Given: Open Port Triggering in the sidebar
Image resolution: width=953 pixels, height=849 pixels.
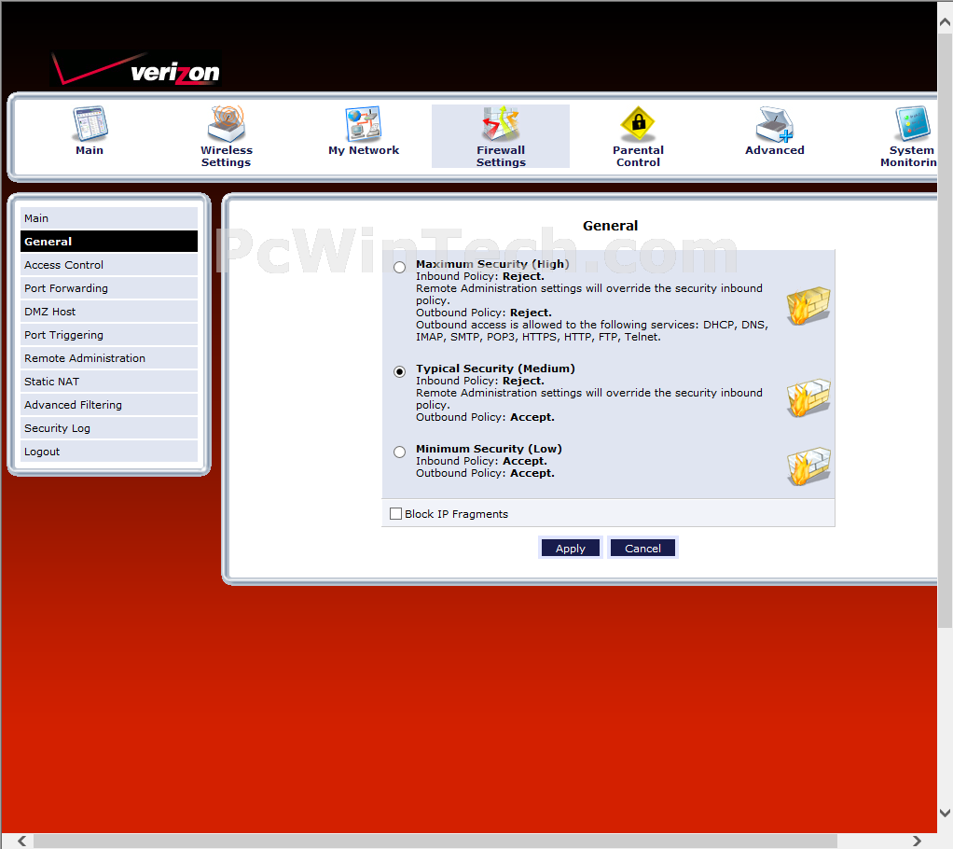Looking at the screenshot, I should pos(109,335).
